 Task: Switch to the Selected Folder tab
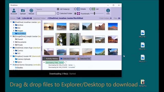coord(68,59)
